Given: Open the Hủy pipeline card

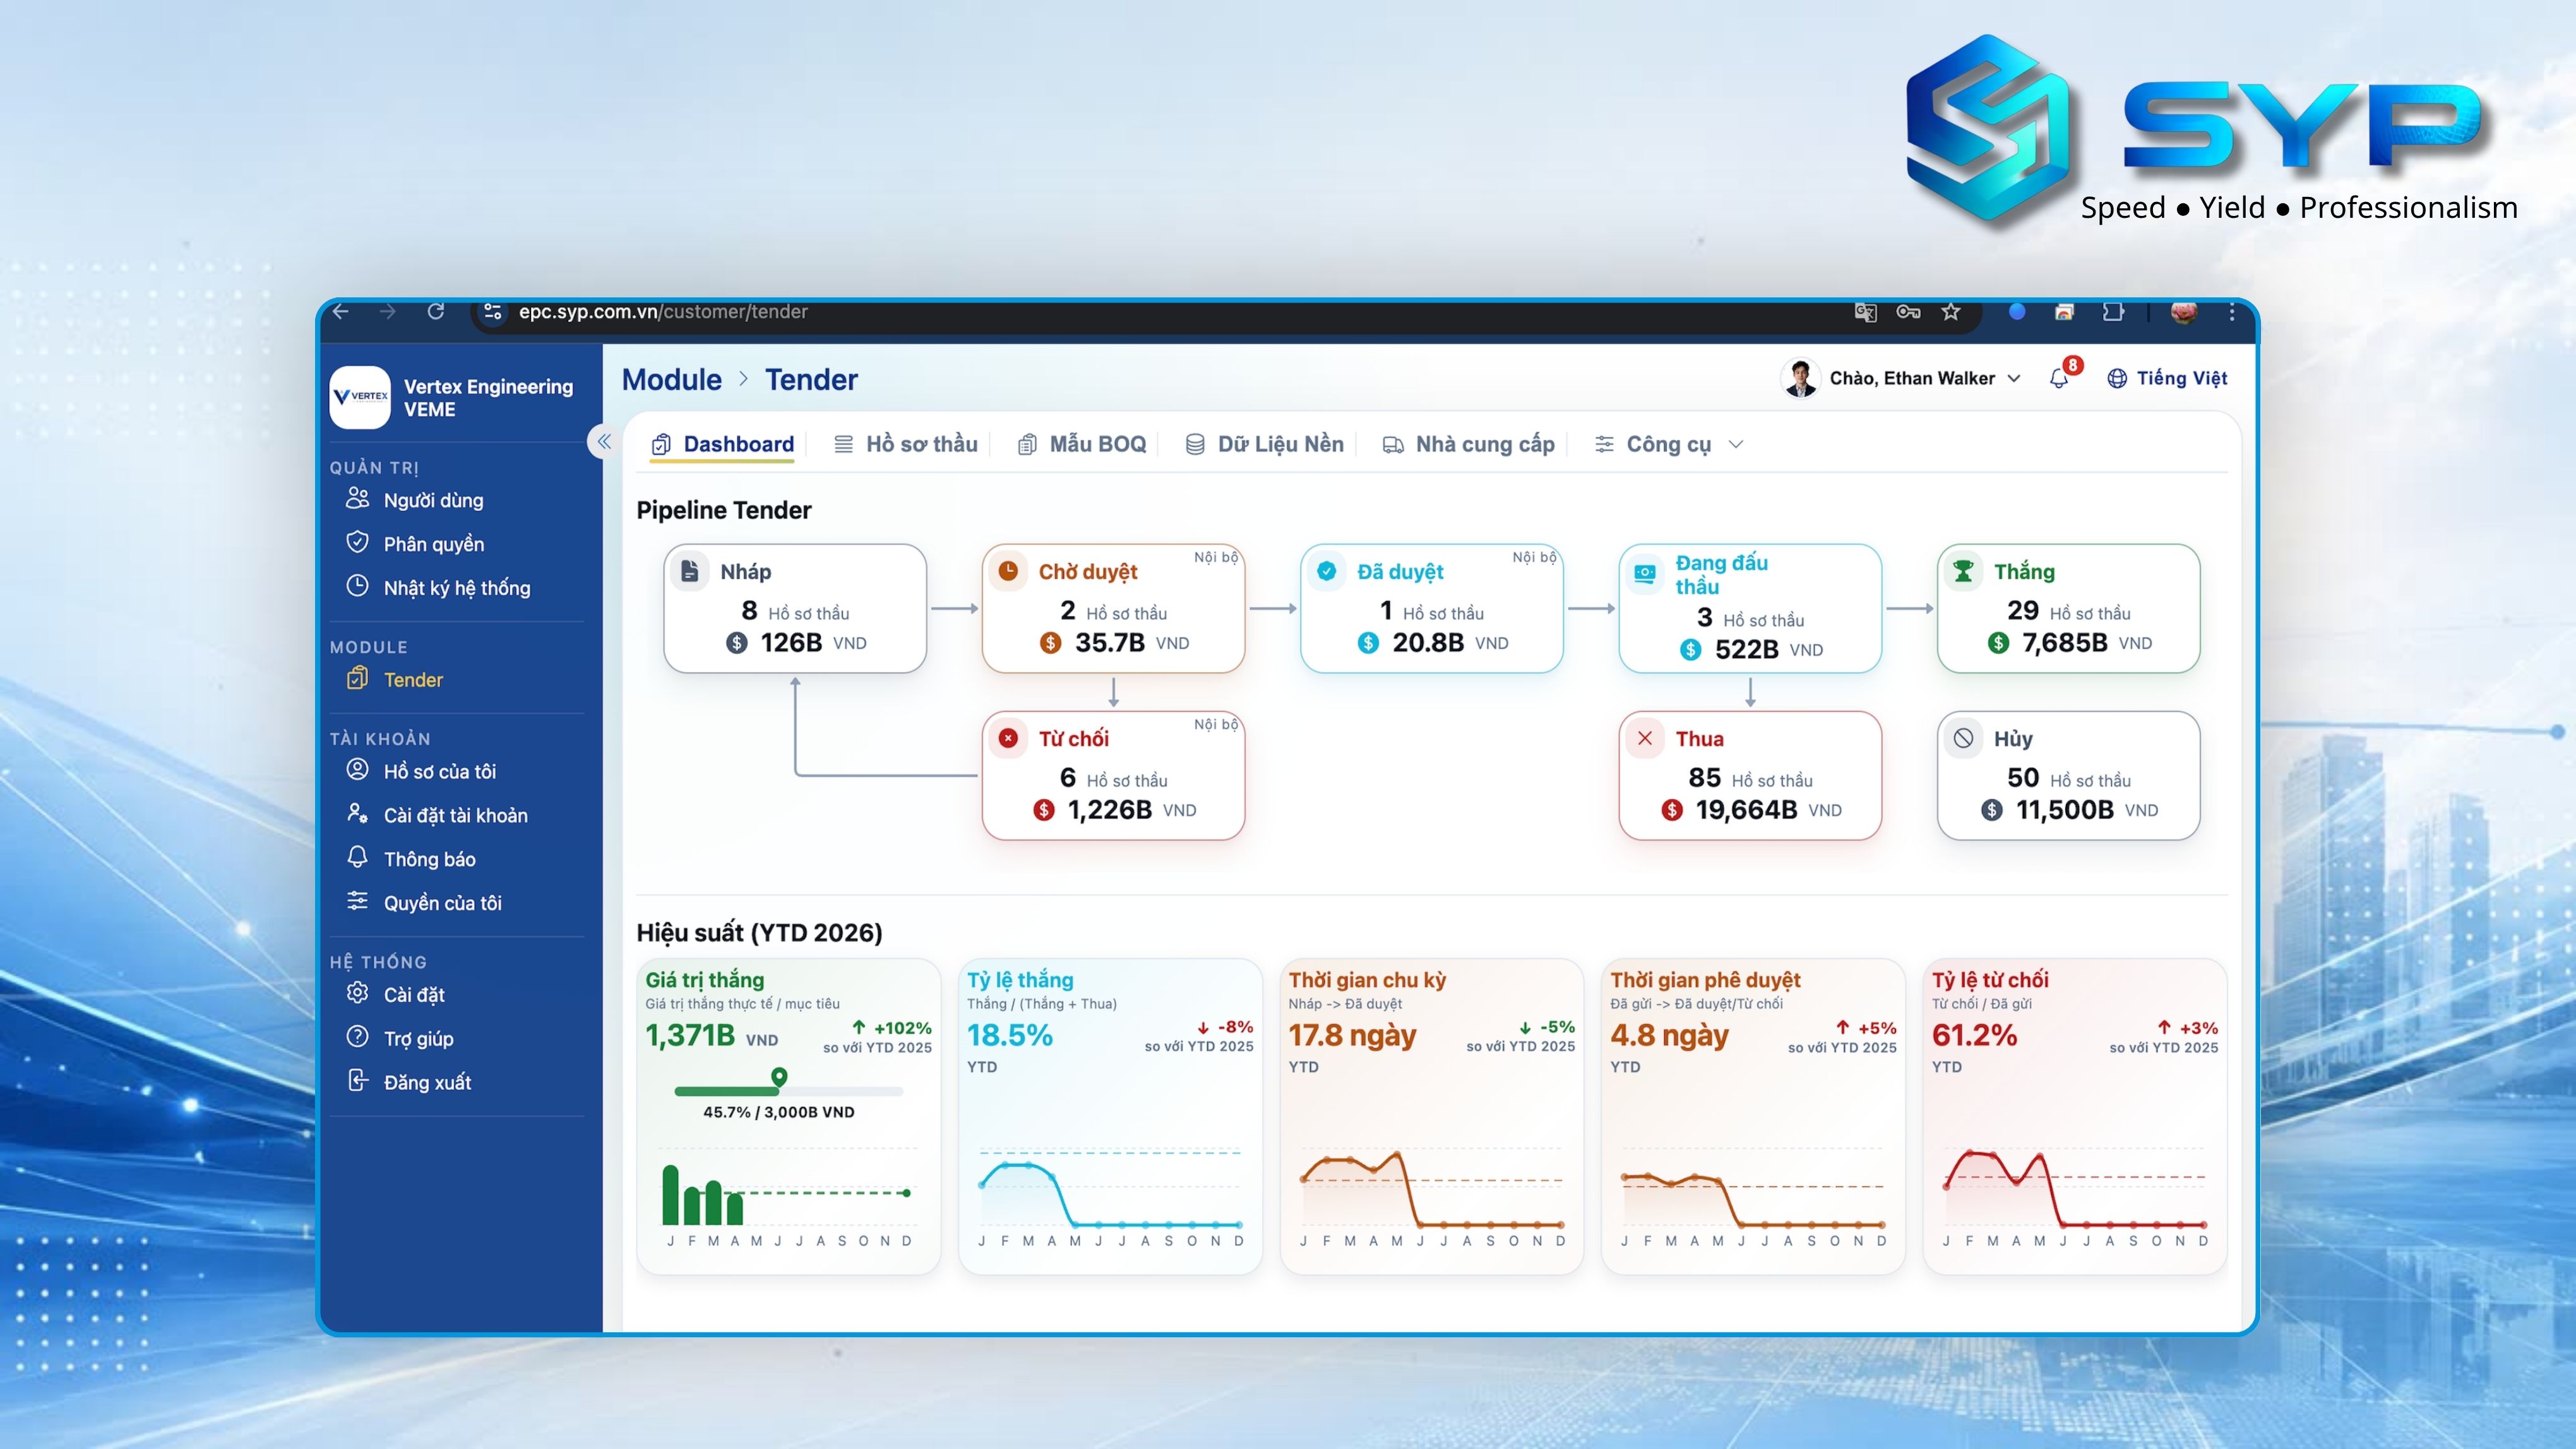Looking at the screenshot, I should pos(2068,775).
